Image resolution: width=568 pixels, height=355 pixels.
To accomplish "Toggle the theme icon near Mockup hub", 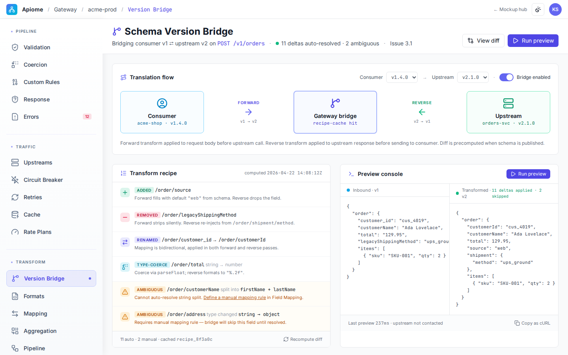I will (538, 9).
